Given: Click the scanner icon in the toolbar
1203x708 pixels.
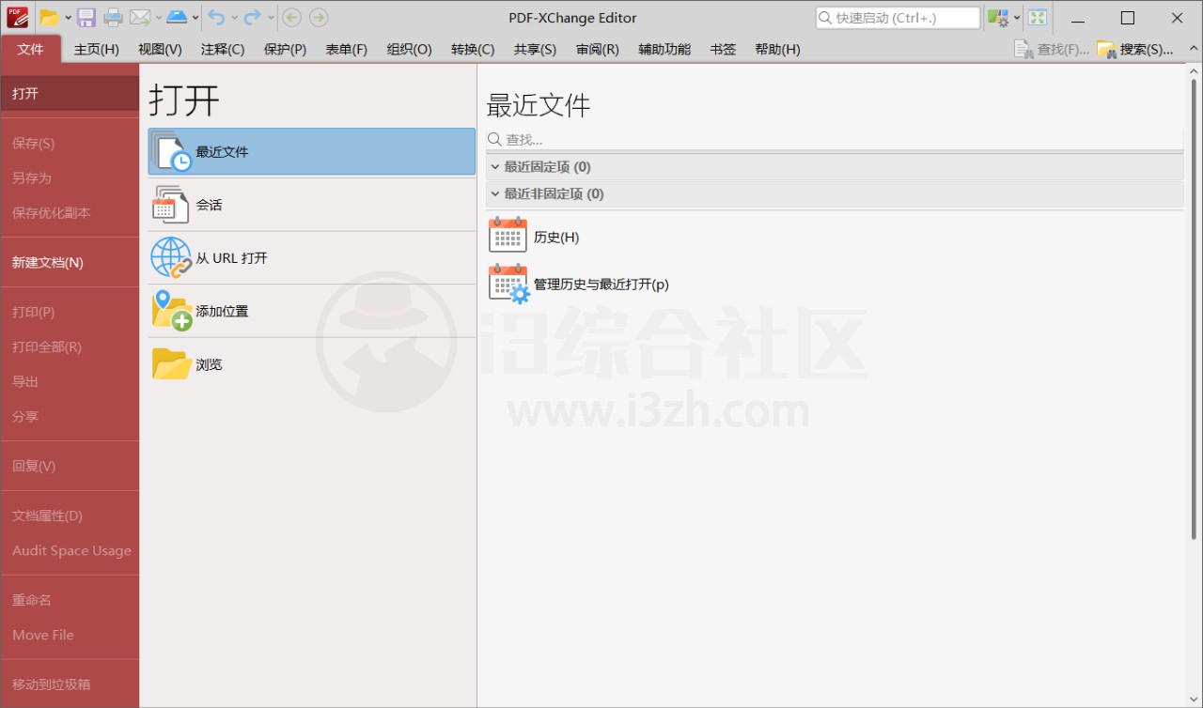Looking at the screenshot, I should tap(177, 17).
